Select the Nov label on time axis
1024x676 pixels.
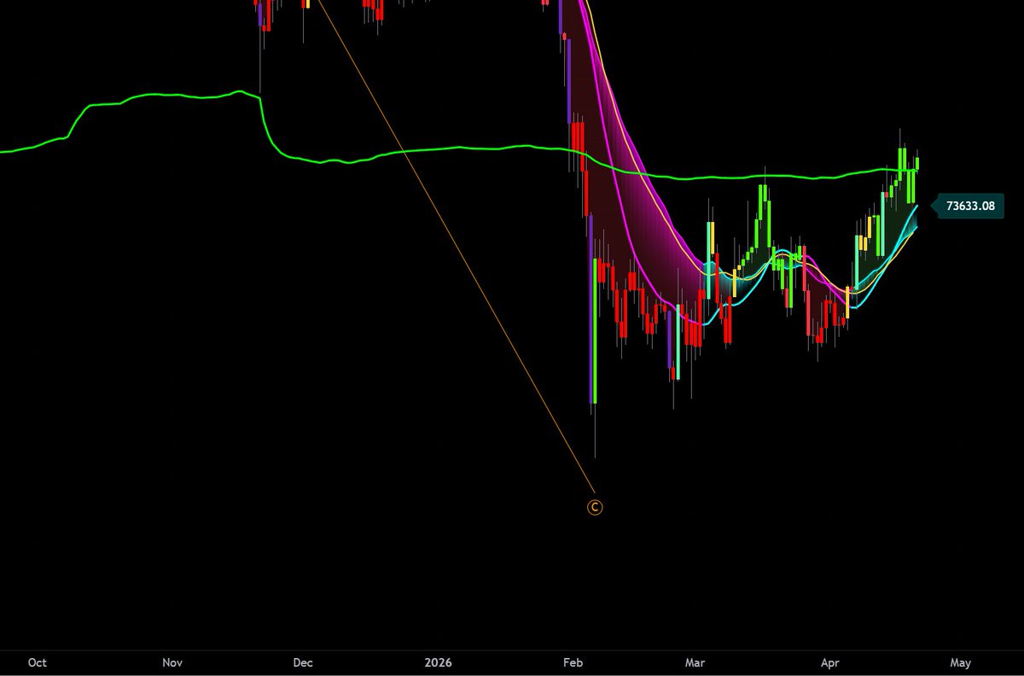pyautogui.click(x=172, y=662)
